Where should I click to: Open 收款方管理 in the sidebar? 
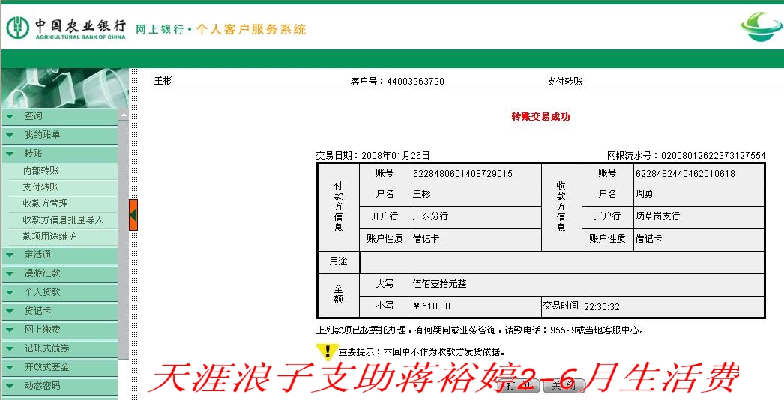pyautogui.click(x=46, y=204)
